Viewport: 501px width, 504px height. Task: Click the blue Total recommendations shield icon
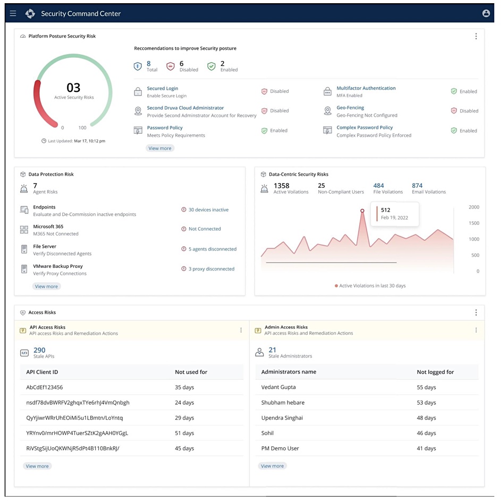(138, 66)
